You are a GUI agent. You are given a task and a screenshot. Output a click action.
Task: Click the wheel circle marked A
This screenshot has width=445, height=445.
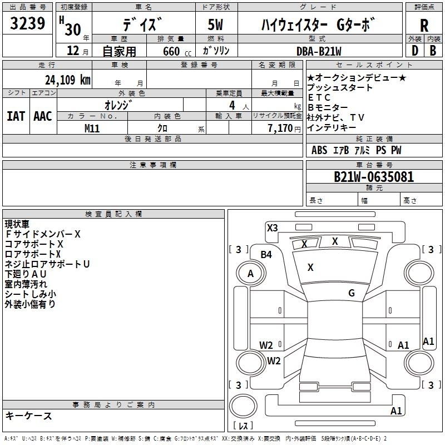point(251,274)
